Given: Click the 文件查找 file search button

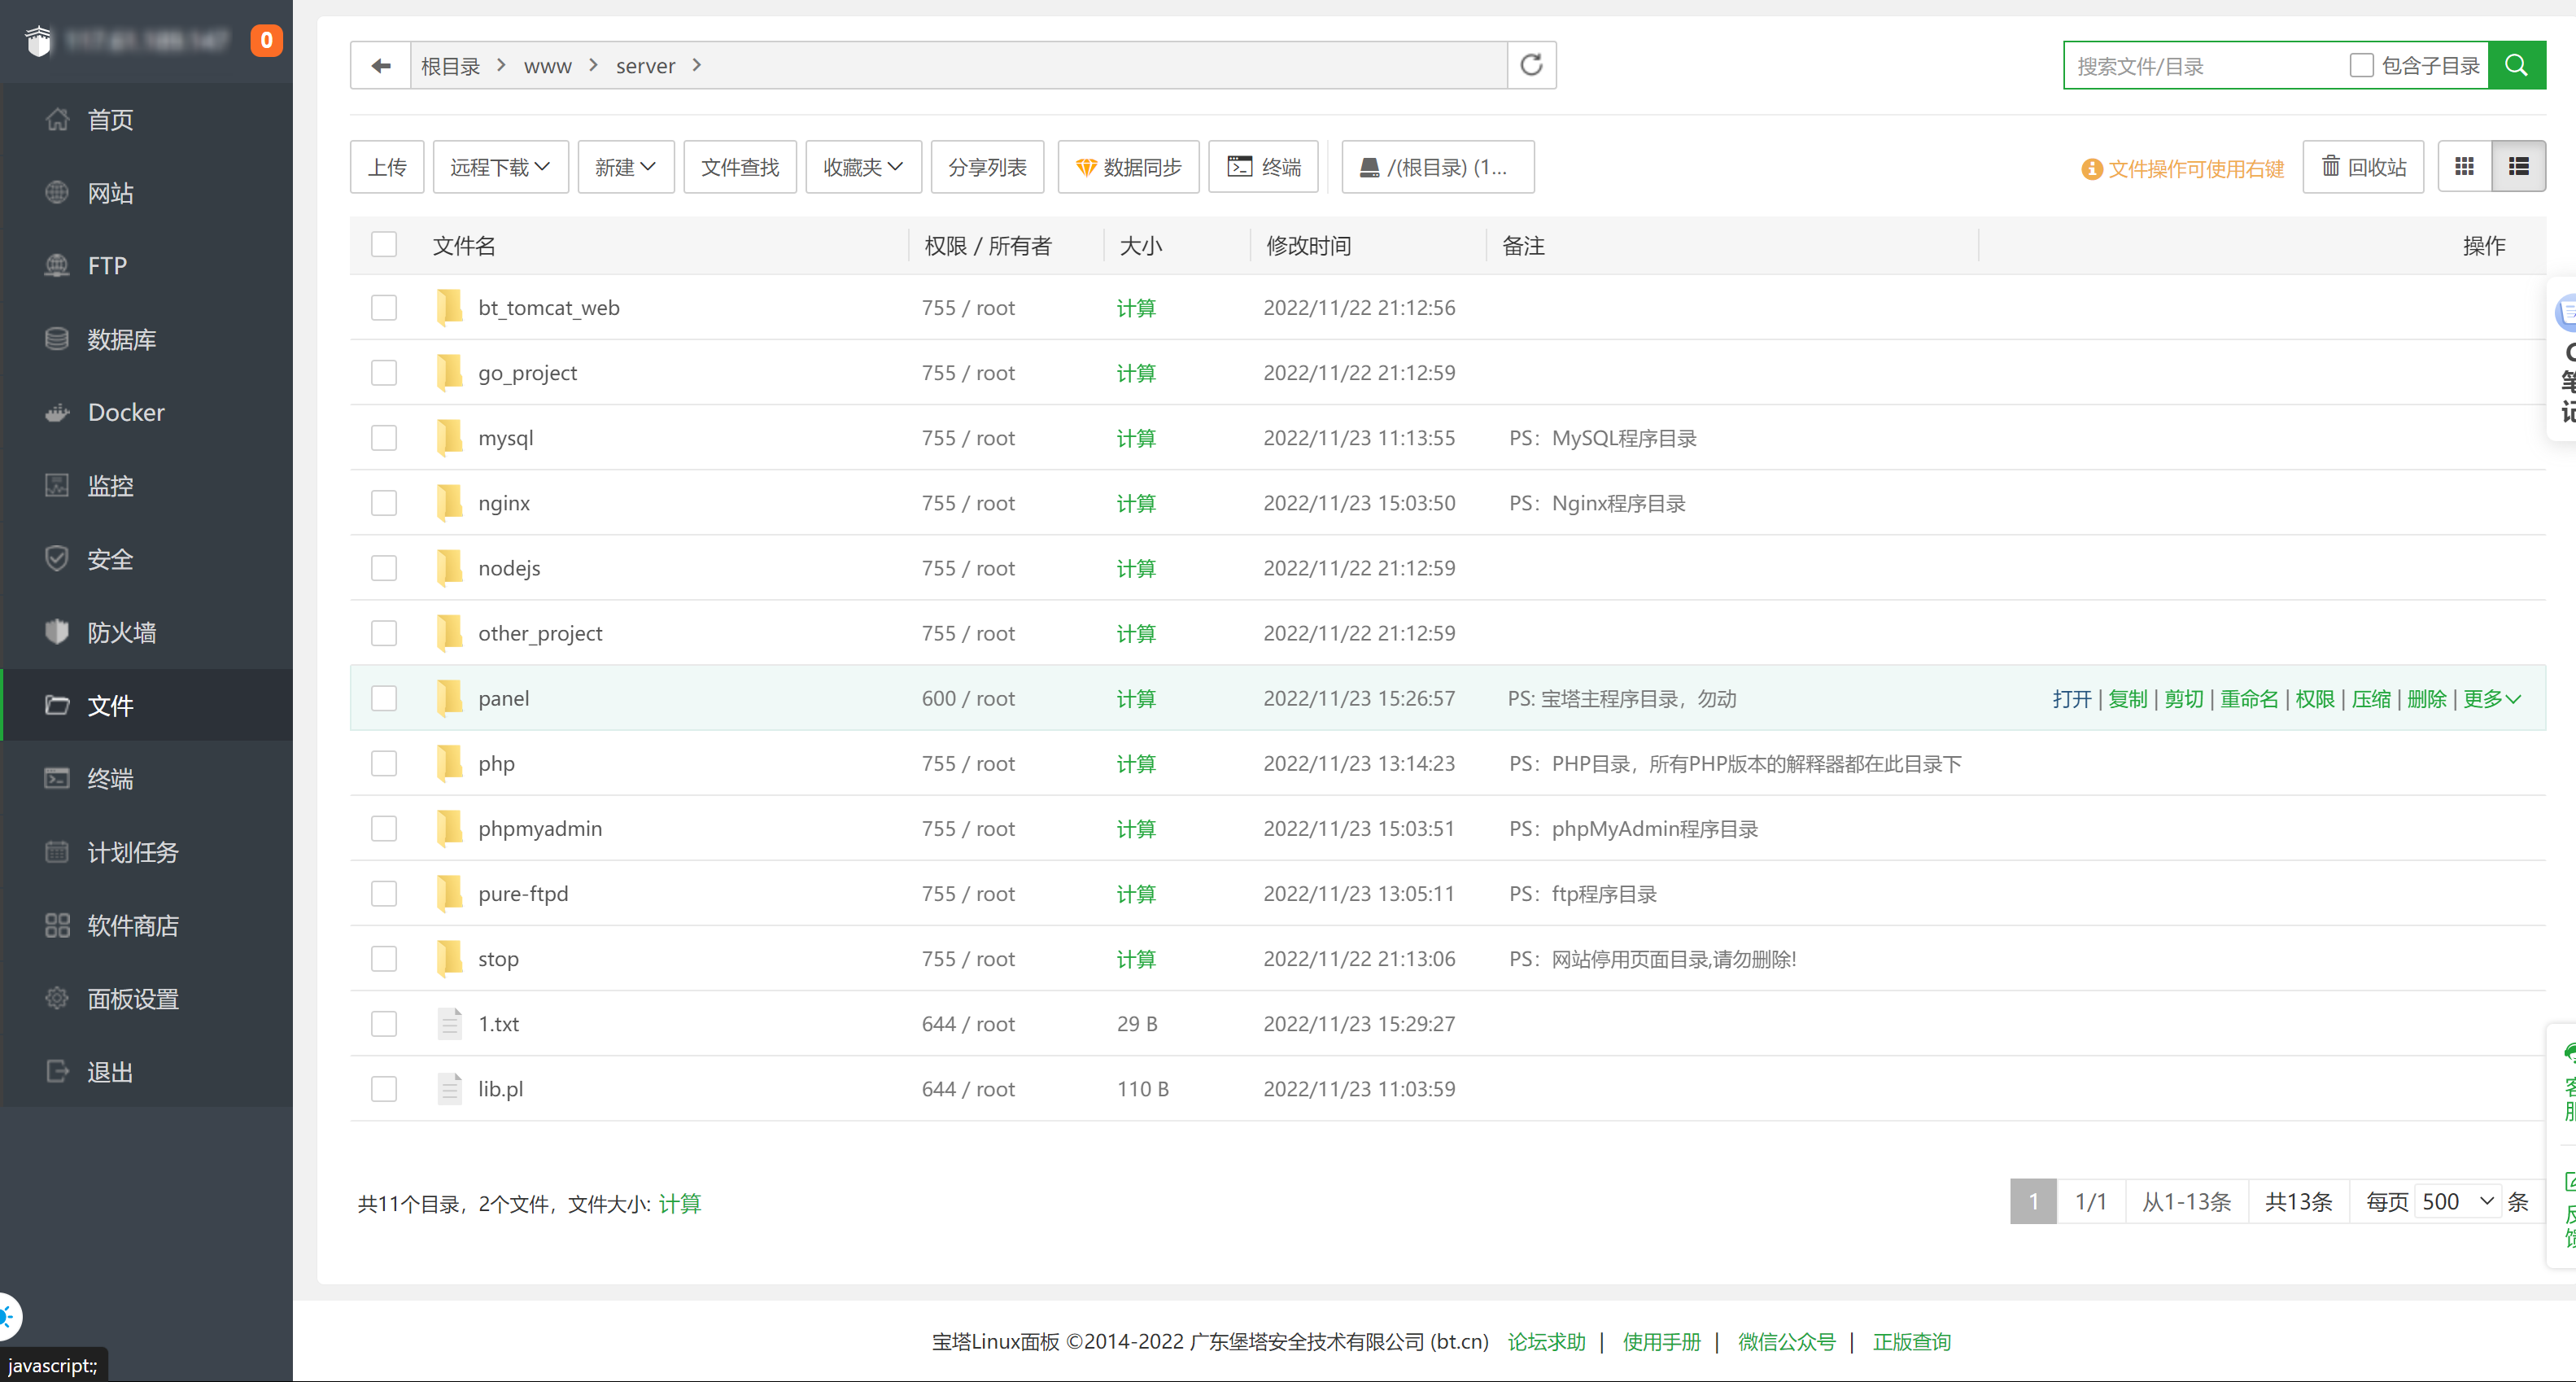Looking at the screenshot, I should (740, 167).
